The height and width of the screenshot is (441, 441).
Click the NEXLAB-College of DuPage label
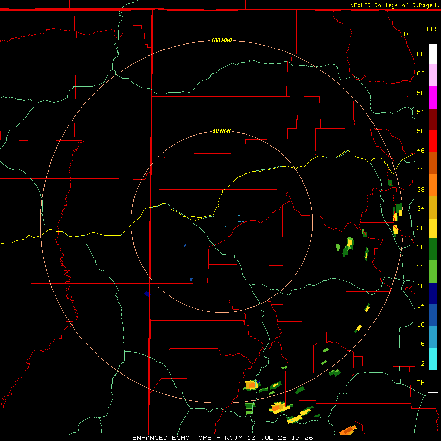pos(391,5)
